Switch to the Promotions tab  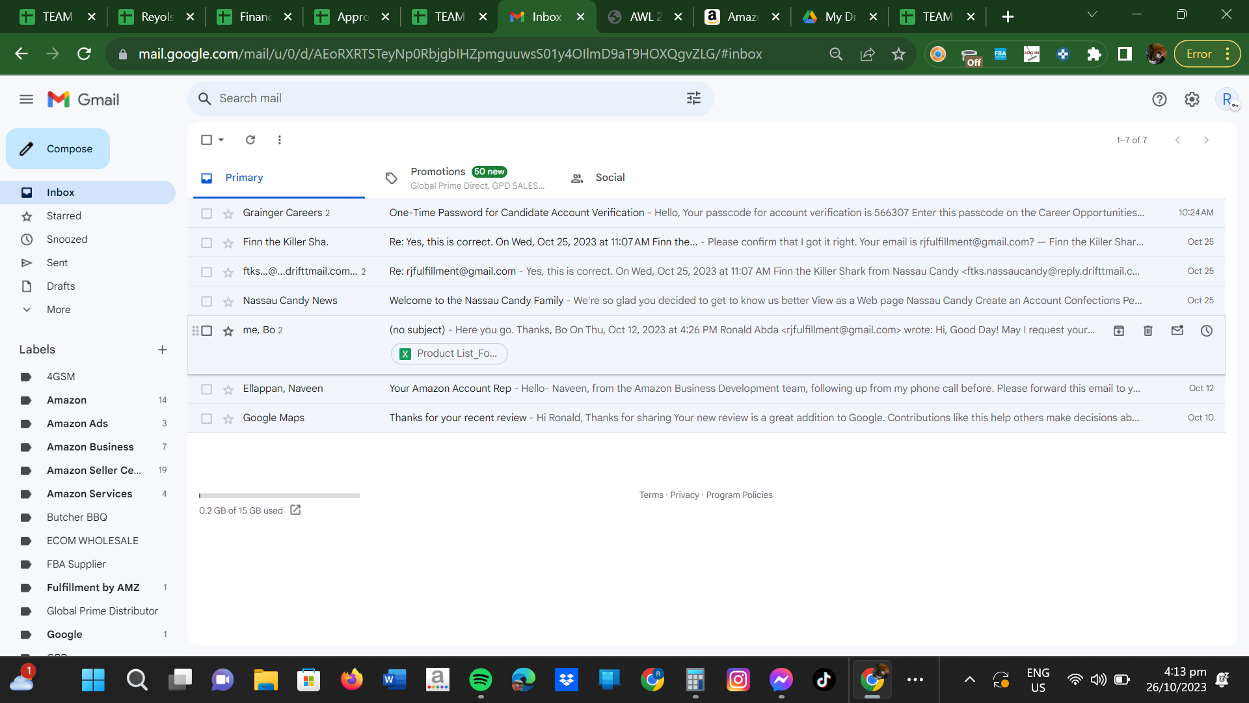coord(463,178)
